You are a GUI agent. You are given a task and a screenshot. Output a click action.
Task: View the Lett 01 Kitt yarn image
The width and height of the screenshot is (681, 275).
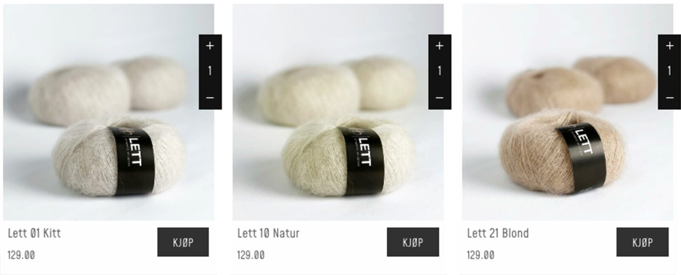pos(109,112)
